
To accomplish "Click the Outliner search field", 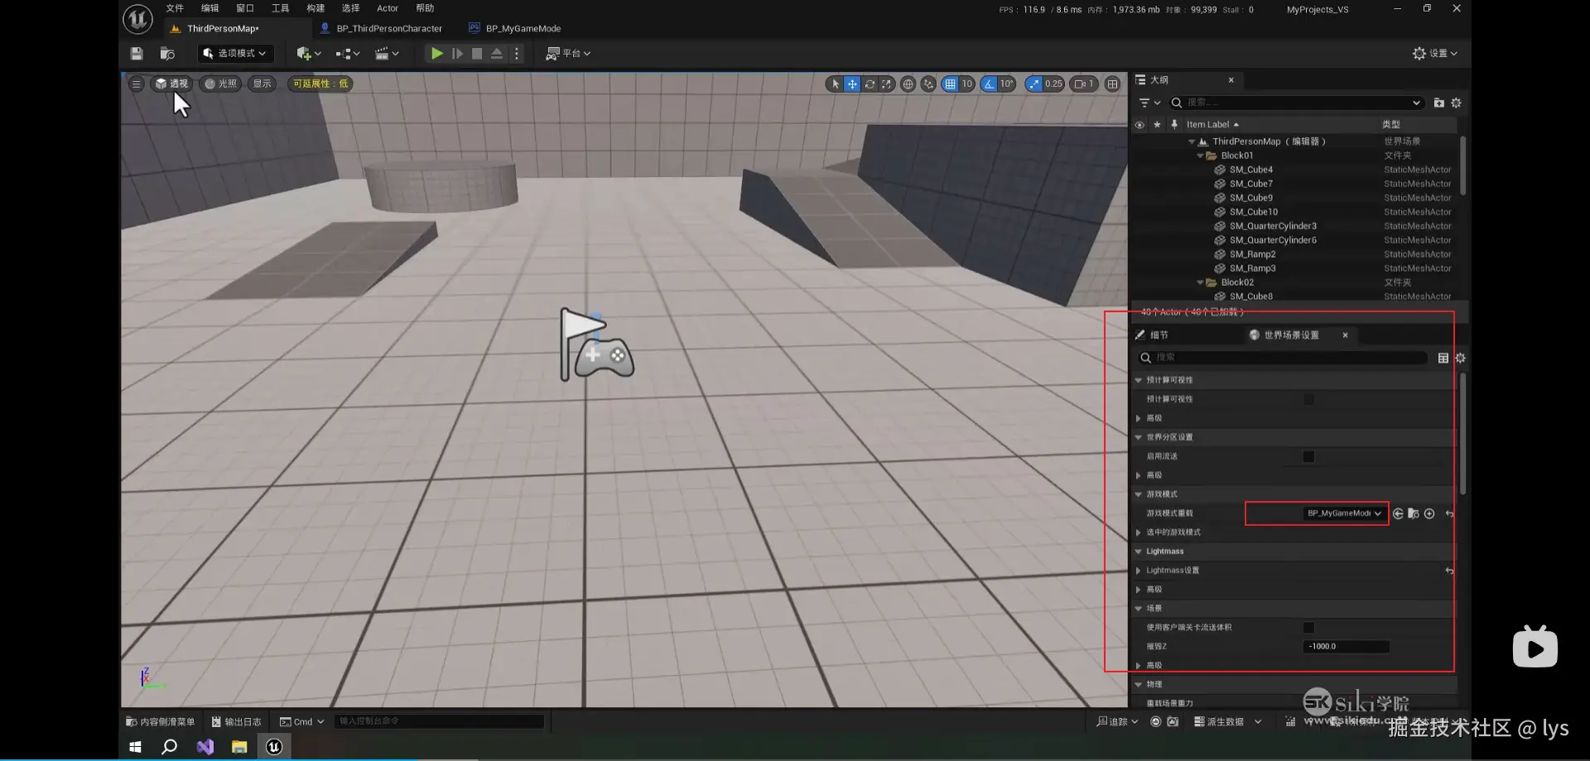I will 1296,103.
